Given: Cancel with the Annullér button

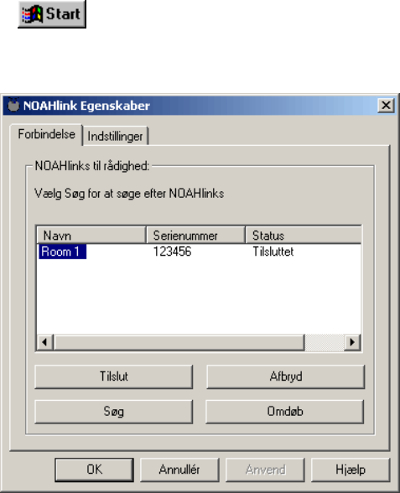Looking at the screenshot, I should (179, 470).
